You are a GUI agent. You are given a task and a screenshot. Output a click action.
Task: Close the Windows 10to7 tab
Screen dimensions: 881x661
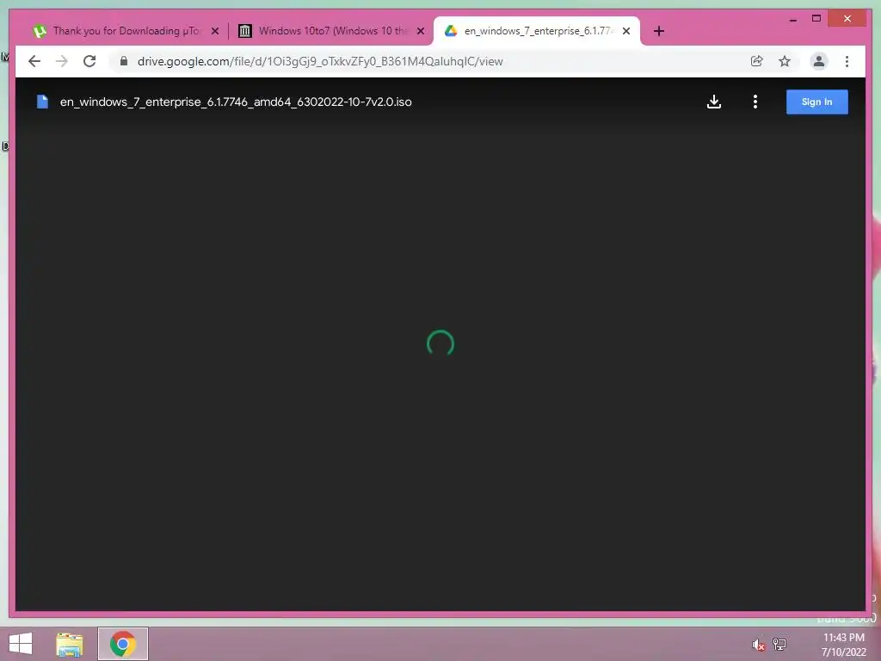click(x=420, y=31)
